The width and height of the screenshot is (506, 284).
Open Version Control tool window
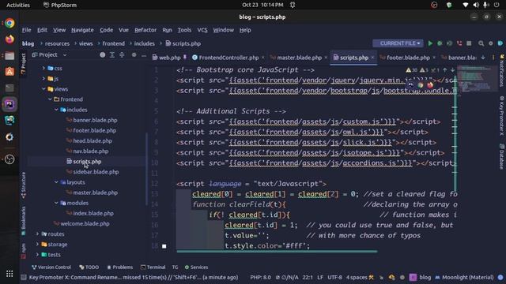click(51, 267)
